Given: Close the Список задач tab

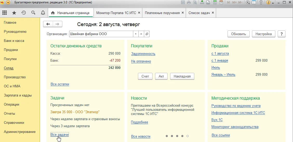Looking at the screenshot, I should 213,13.
